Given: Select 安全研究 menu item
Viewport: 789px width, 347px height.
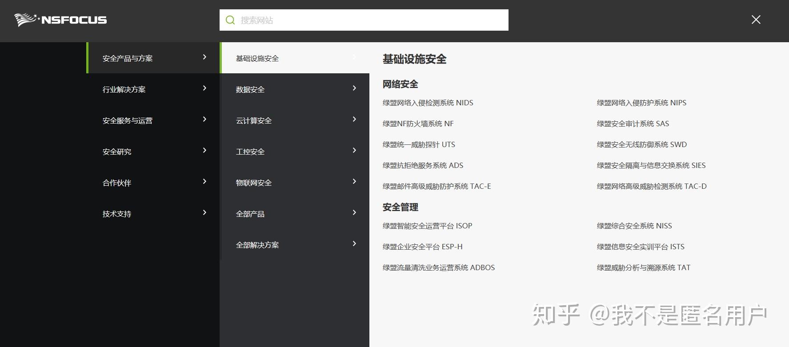Looking at the screenshot, I should 153,151.
